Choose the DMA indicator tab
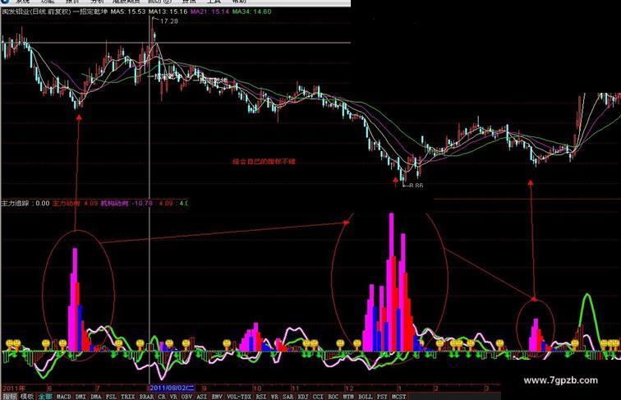 pyautogui.click(x=96, y=397)
